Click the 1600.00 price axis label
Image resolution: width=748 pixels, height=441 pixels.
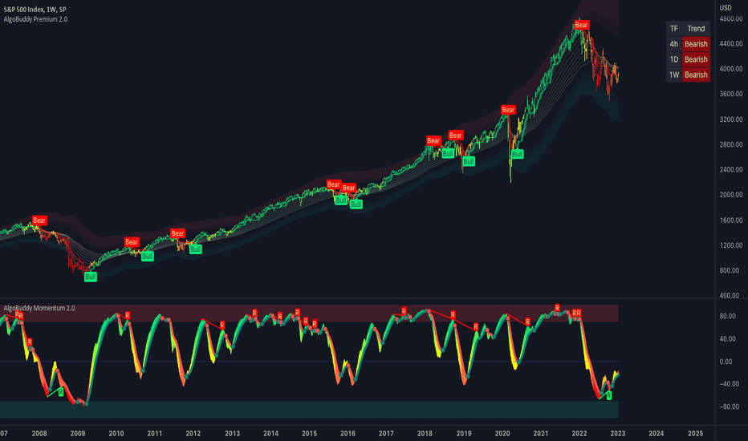point(731,220)
